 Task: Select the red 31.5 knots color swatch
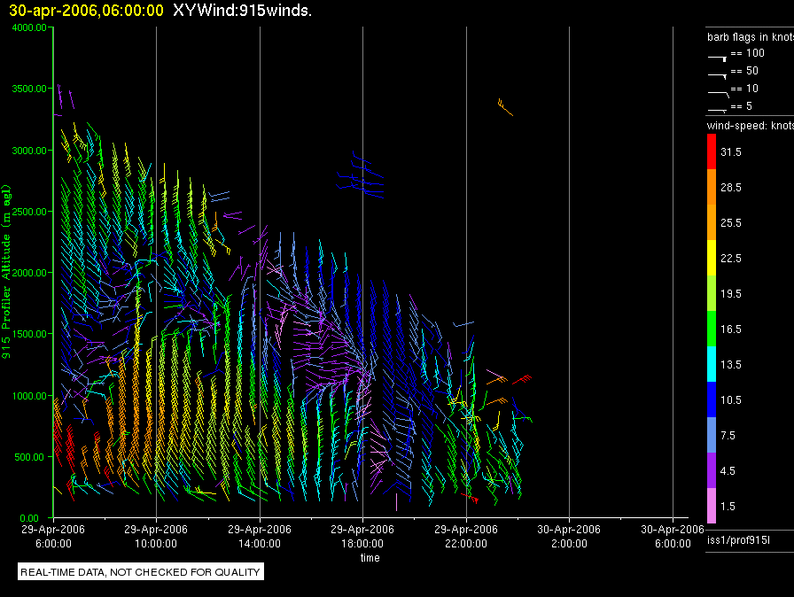[x=711, y=152]
